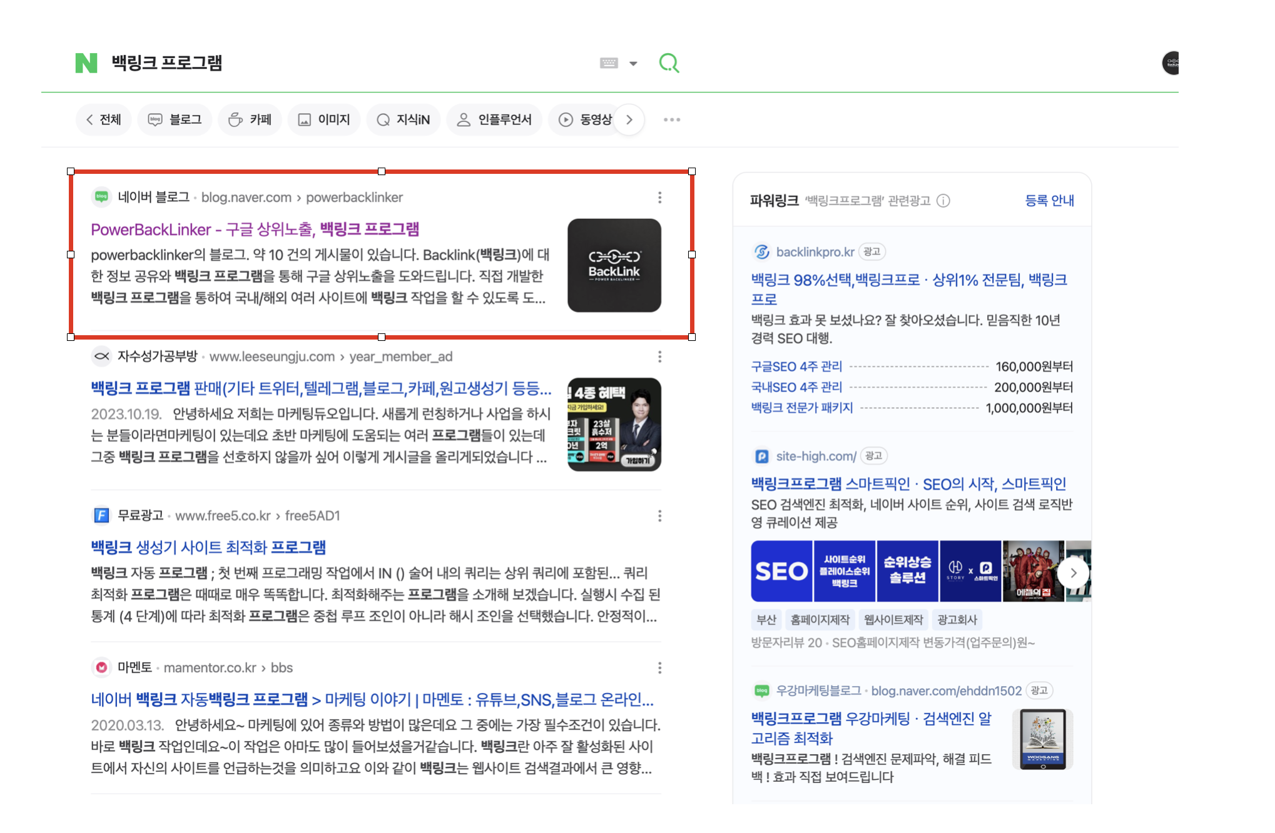
Task: Select the 전체 tab
Action: pos(104,119)
